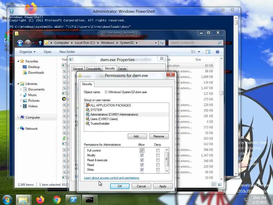Toggle Deny for Read & execute

[158, 160]
